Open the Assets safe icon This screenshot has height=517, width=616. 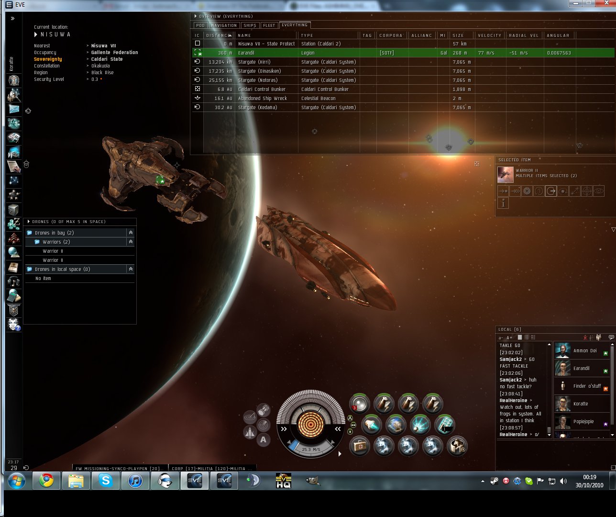tap(14, 210)
